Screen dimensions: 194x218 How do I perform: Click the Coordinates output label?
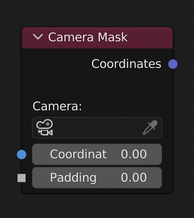(126, 64)
